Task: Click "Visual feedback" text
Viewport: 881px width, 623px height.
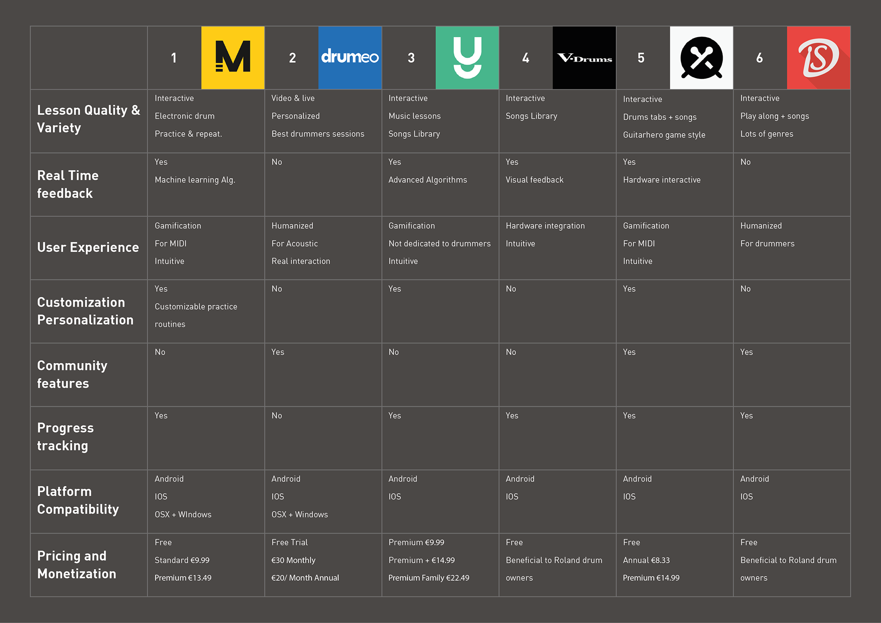Action: (x=535, y=180)
